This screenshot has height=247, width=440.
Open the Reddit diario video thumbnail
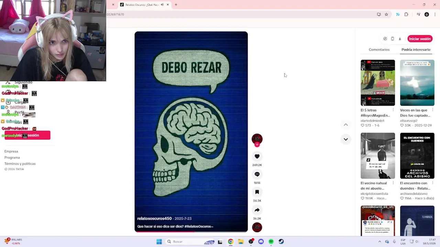coord(378,221)
